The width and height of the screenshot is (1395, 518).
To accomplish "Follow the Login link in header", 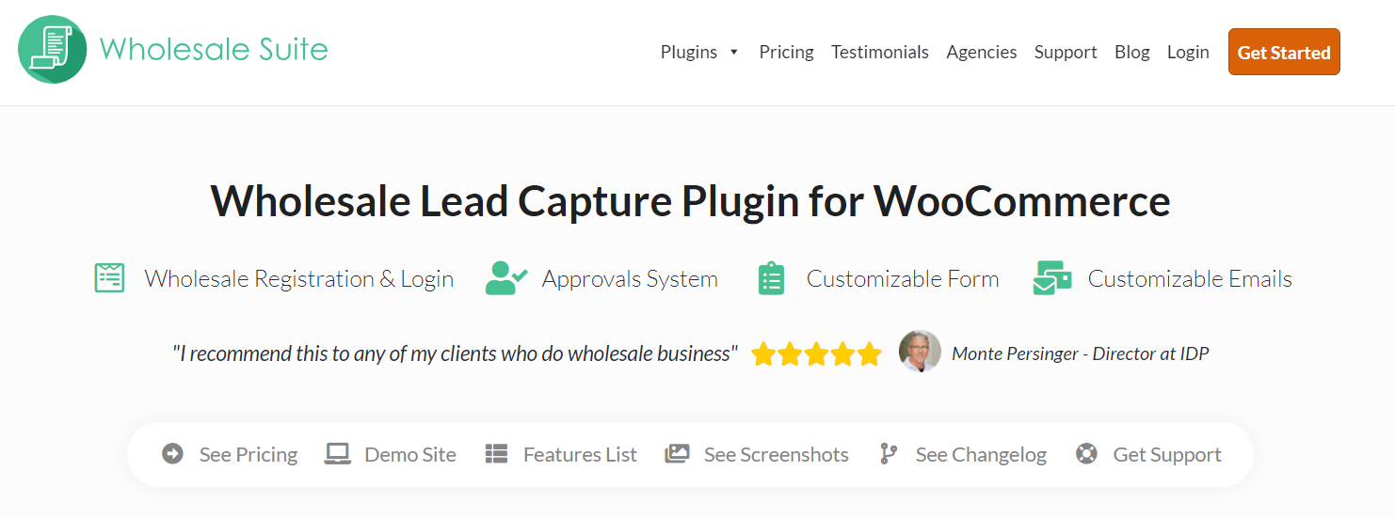I will click(x=1188, y=53).
